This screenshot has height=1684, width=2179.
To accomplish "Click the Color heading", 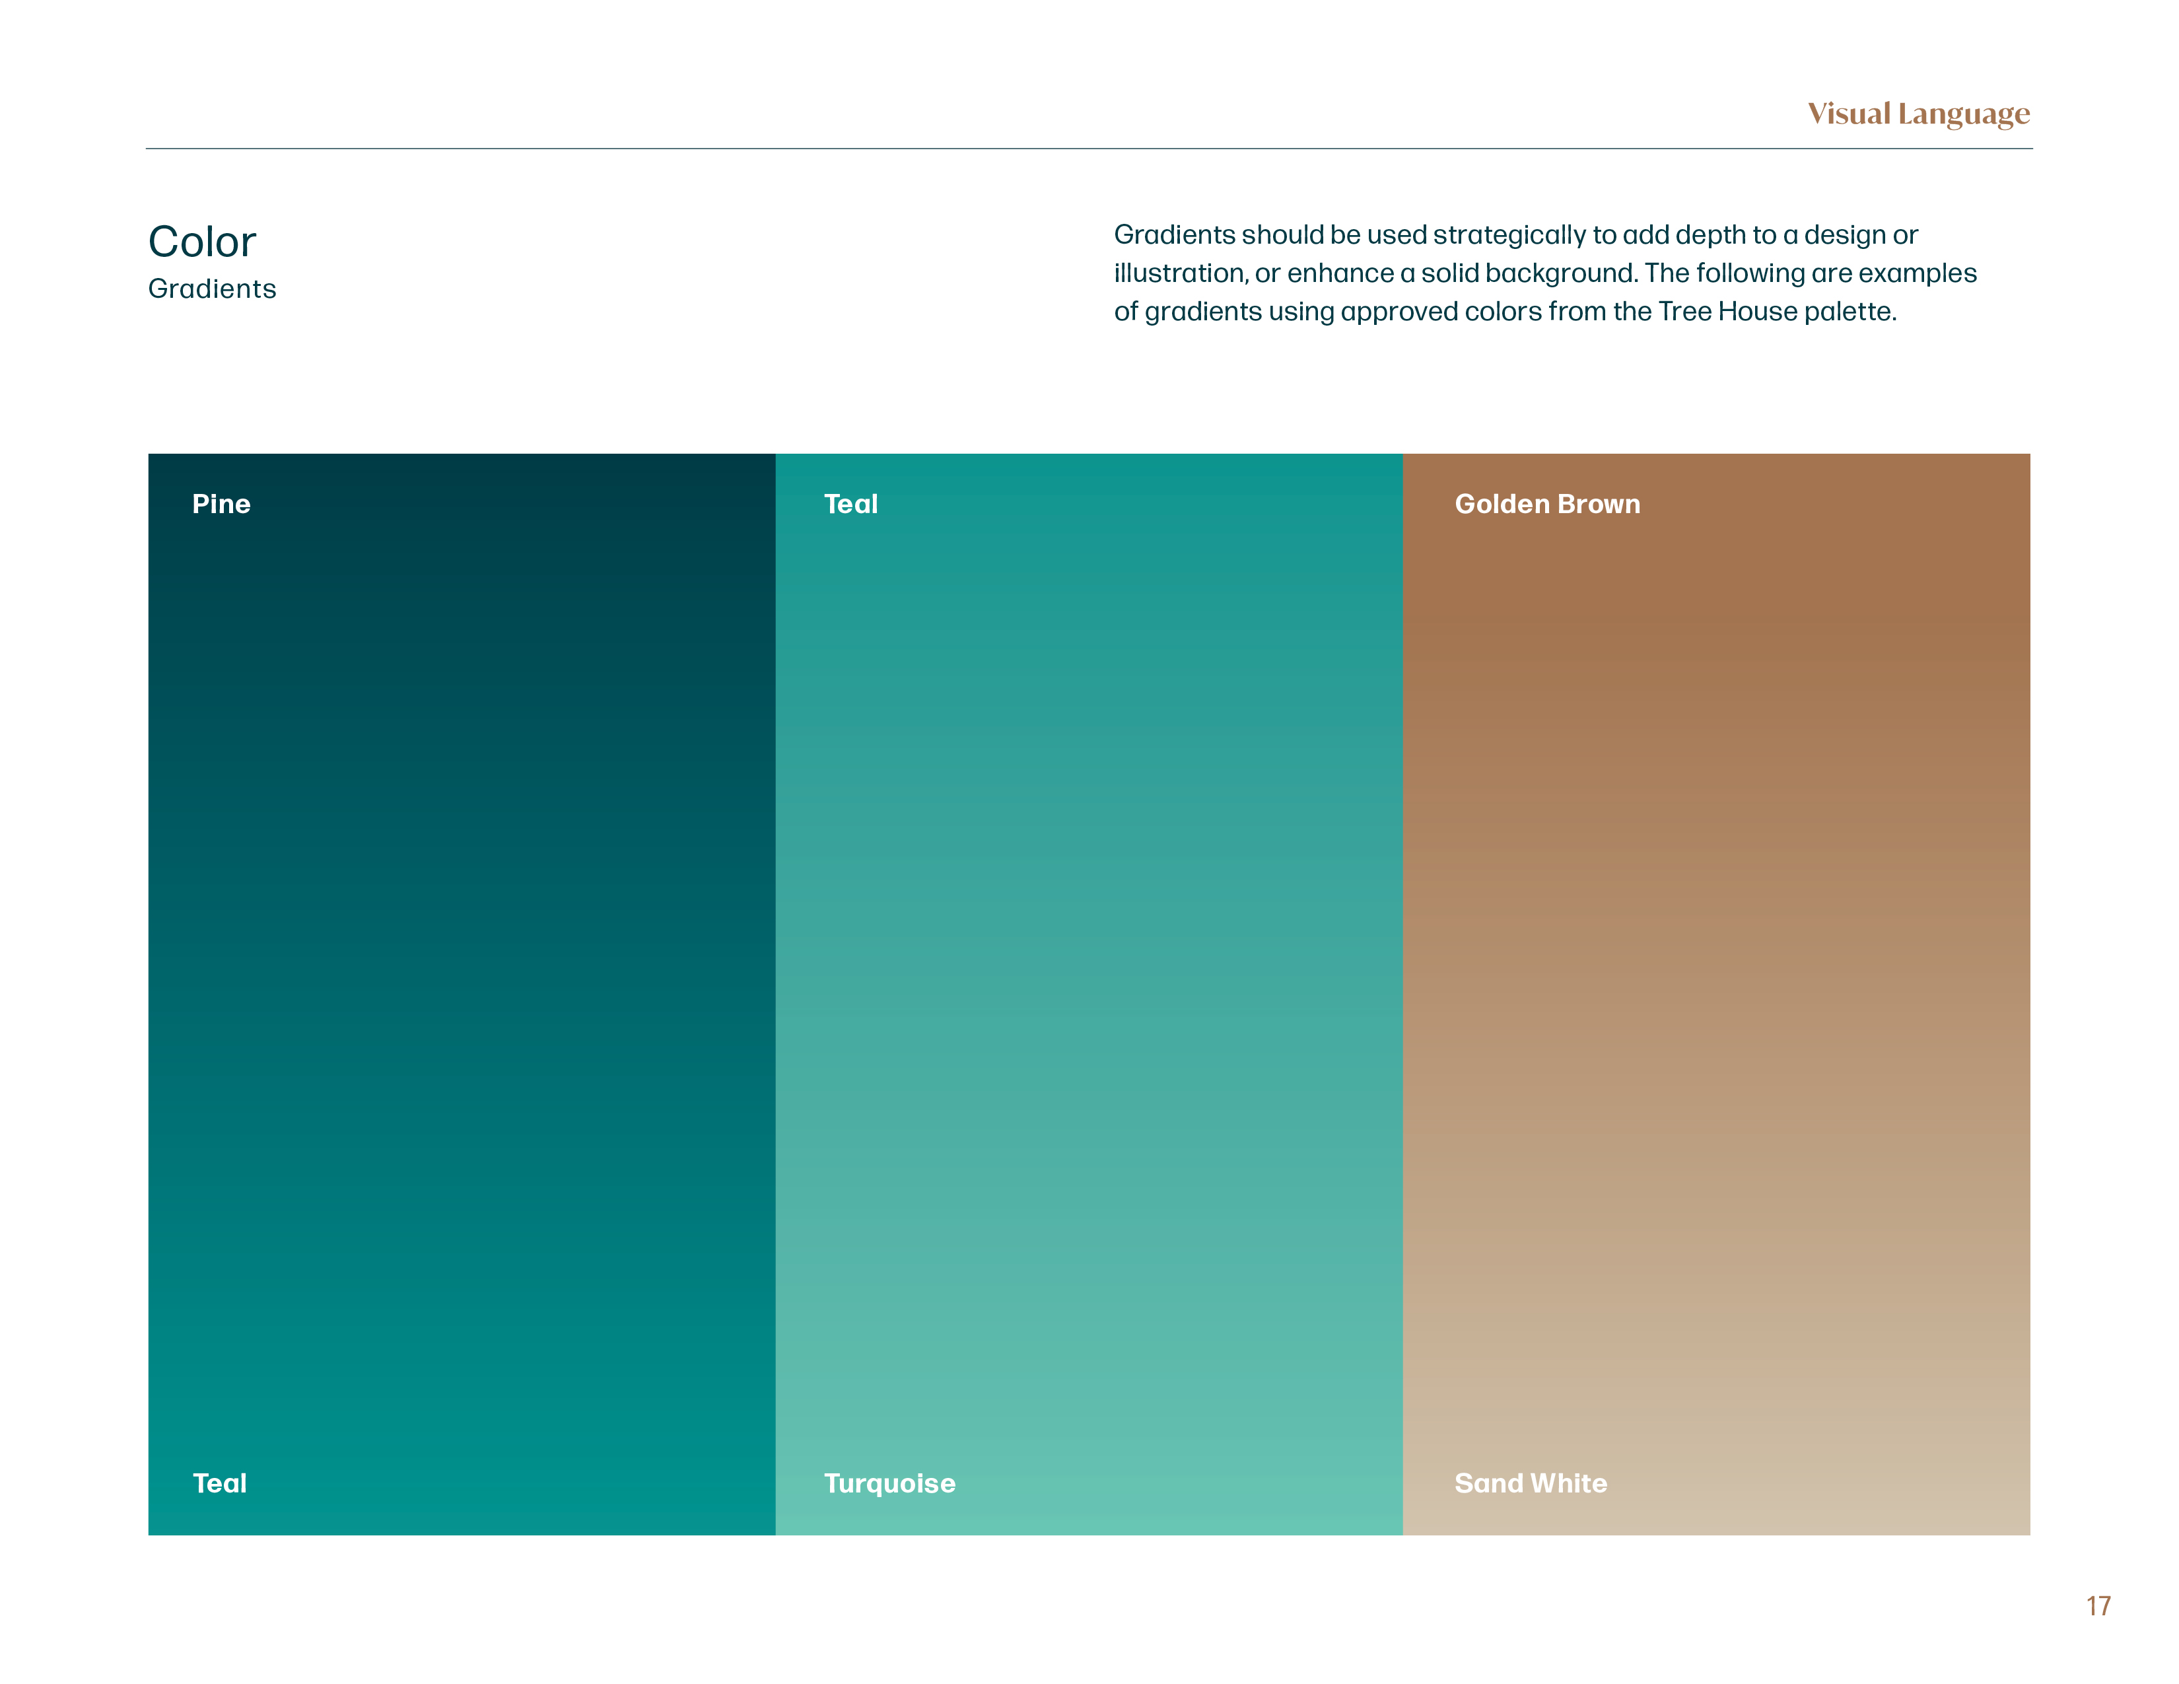I will coord(203,242).
